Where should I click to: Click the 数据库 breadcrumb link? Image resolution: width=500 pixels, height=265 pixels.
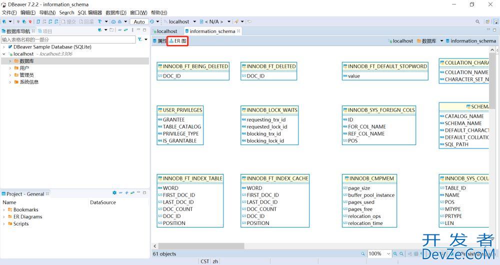428,41
